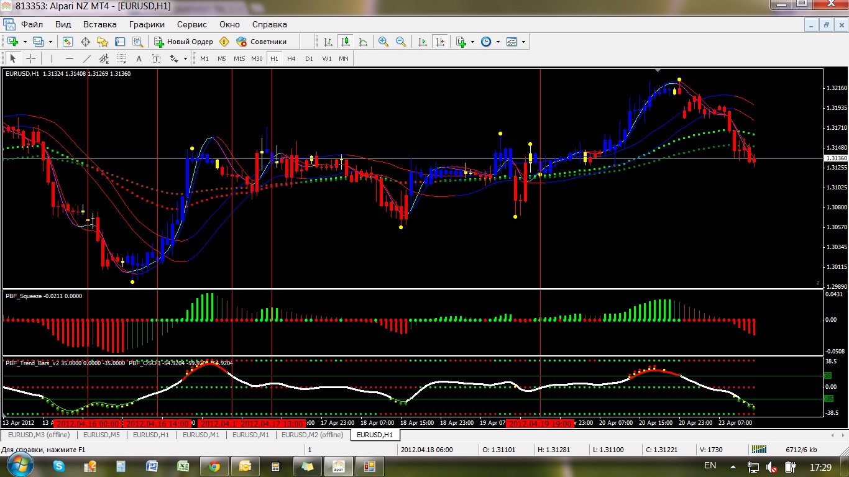Image resolution: width=849 pixels, height=477 pixels.
Task: Zoom out the chart with magnifier minus
Action: [401, 42]
